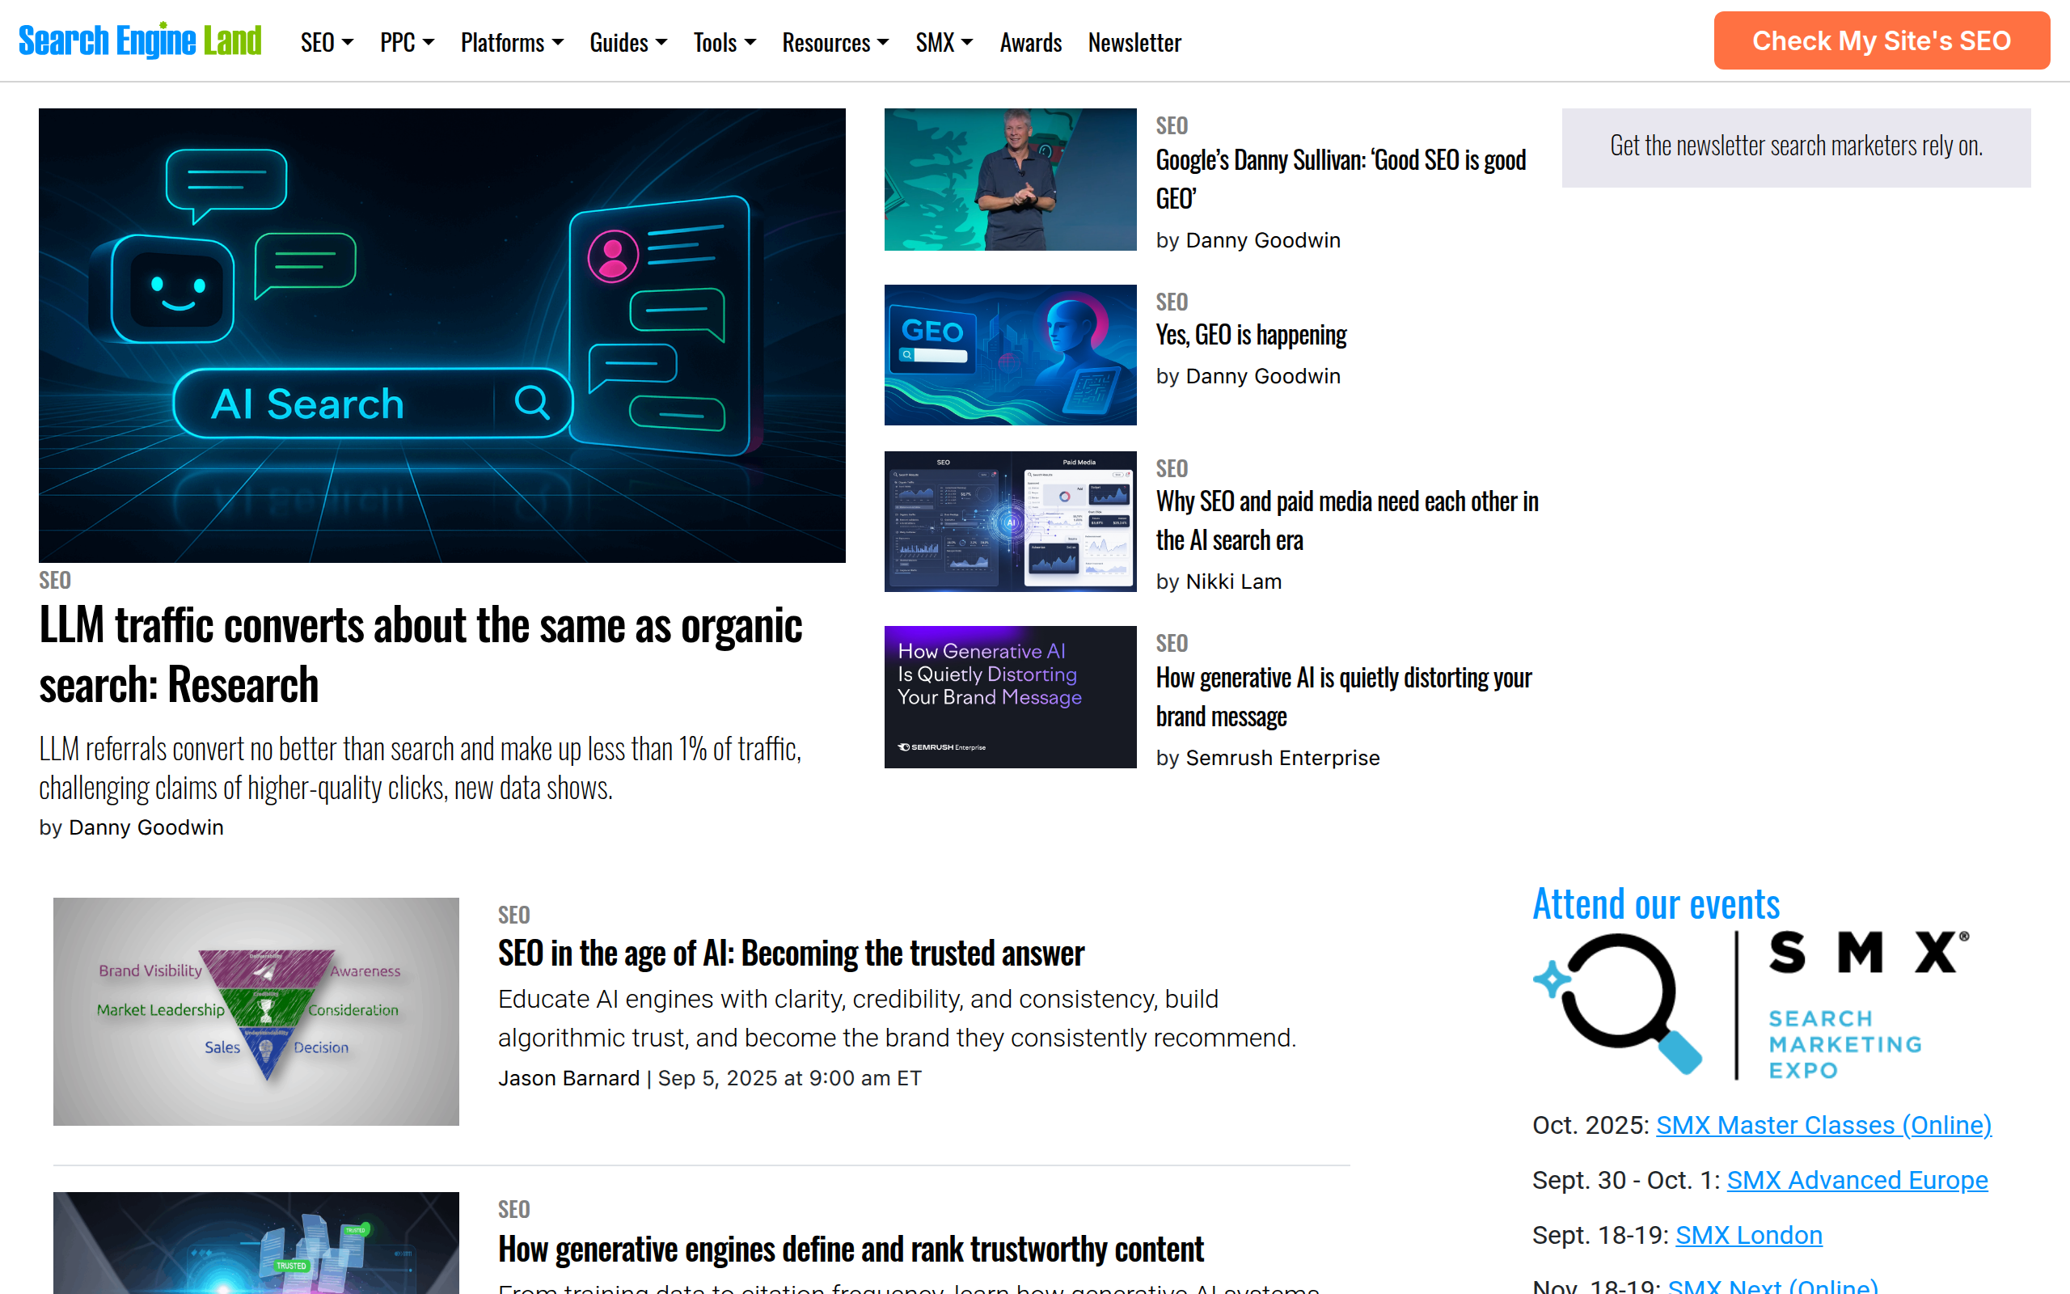Image resolution: width=2070 pixels, height=1294 pixels.
Task: Open the Danny Sullivan speaker photo thumbnail
Action: click(x=1010, y=179)
